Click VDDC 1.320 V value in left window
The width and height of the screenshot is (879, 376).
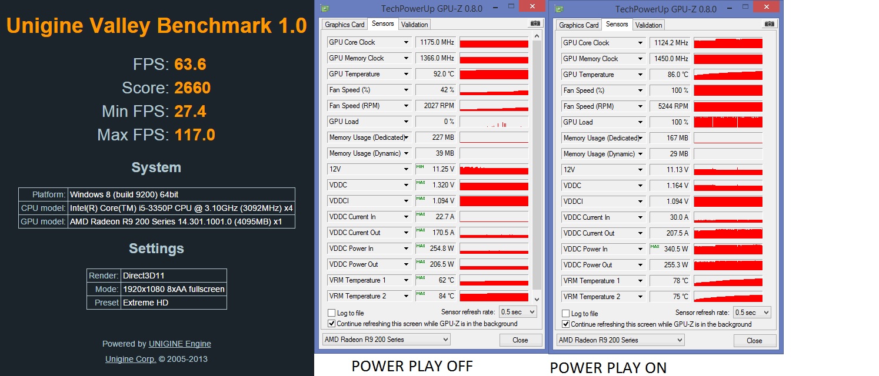click(436, 185)
